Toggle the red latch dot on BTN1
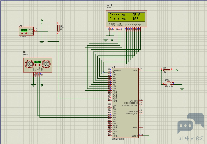This screenshot has width=207, height=144. (x=173, y=83)
